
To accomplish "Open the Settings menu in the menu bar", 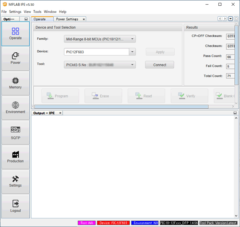I will [x=15, y=11].
